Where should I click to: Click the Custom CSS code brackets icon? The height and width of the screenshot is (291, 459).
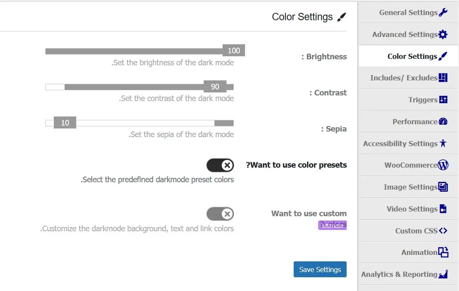pos(443,231)
